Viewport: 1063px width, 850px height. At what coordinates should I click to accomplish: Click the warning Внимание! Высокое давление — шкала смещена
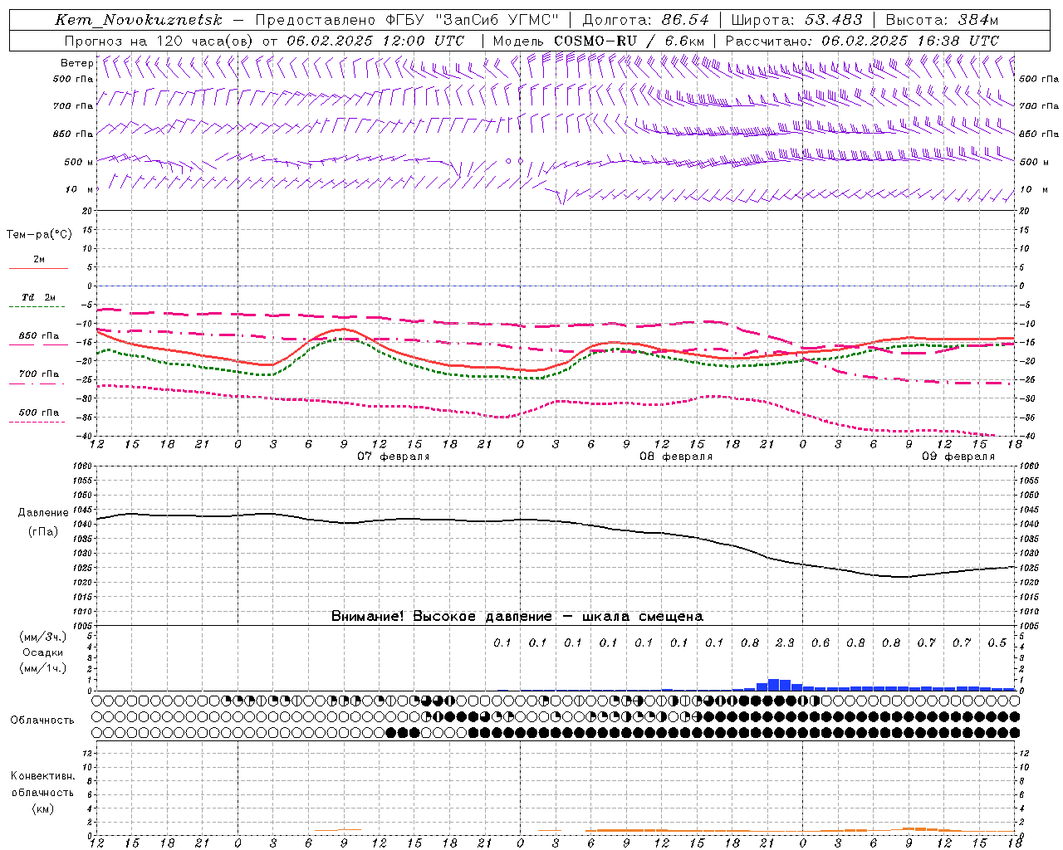(517, 616)
